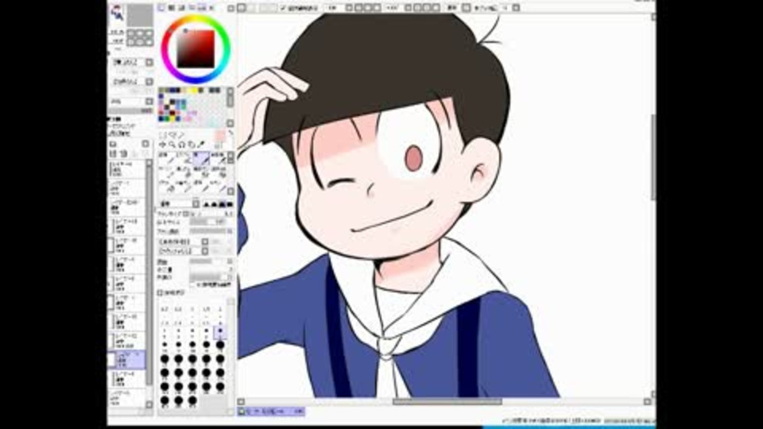The width and height of the screenshot is (763, 429).
Task: Click the undo button in the top toolbar
Action: coord(242,8)
